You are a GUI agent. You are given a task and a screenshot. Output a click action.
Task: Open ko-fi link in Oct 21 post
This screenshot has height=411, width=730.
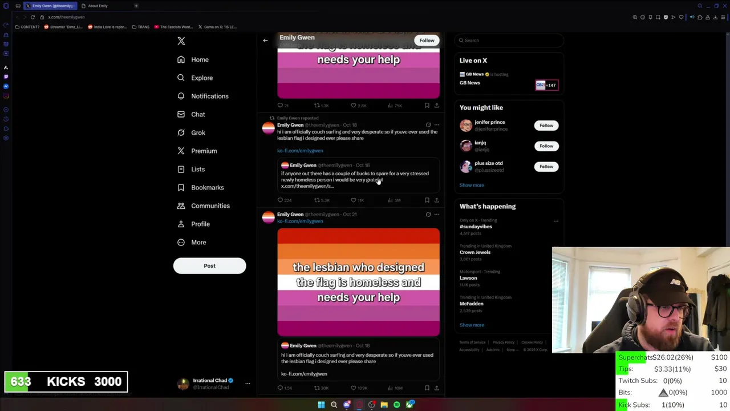tap(300, 221)
